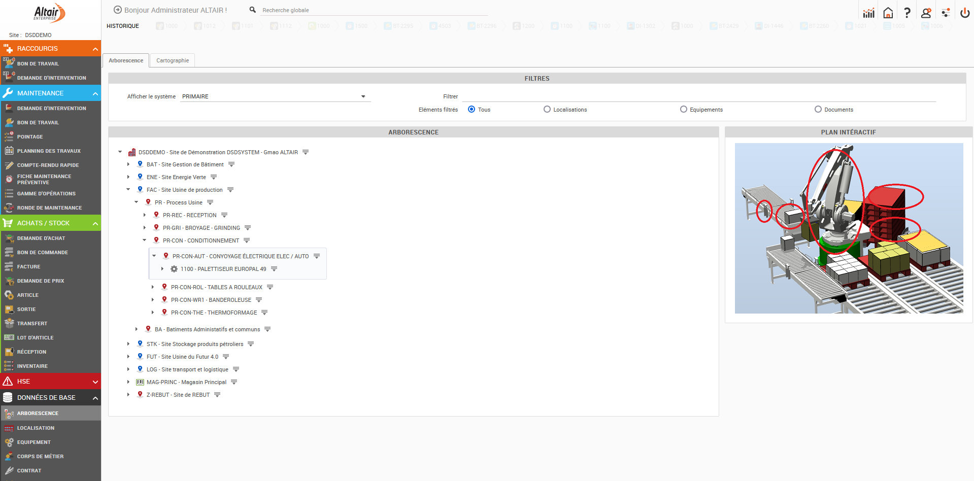Click the Filtrer text input field

coord(699,96)
